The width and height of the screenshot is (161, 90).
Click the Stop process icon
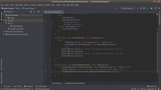[x=148, y=8]
